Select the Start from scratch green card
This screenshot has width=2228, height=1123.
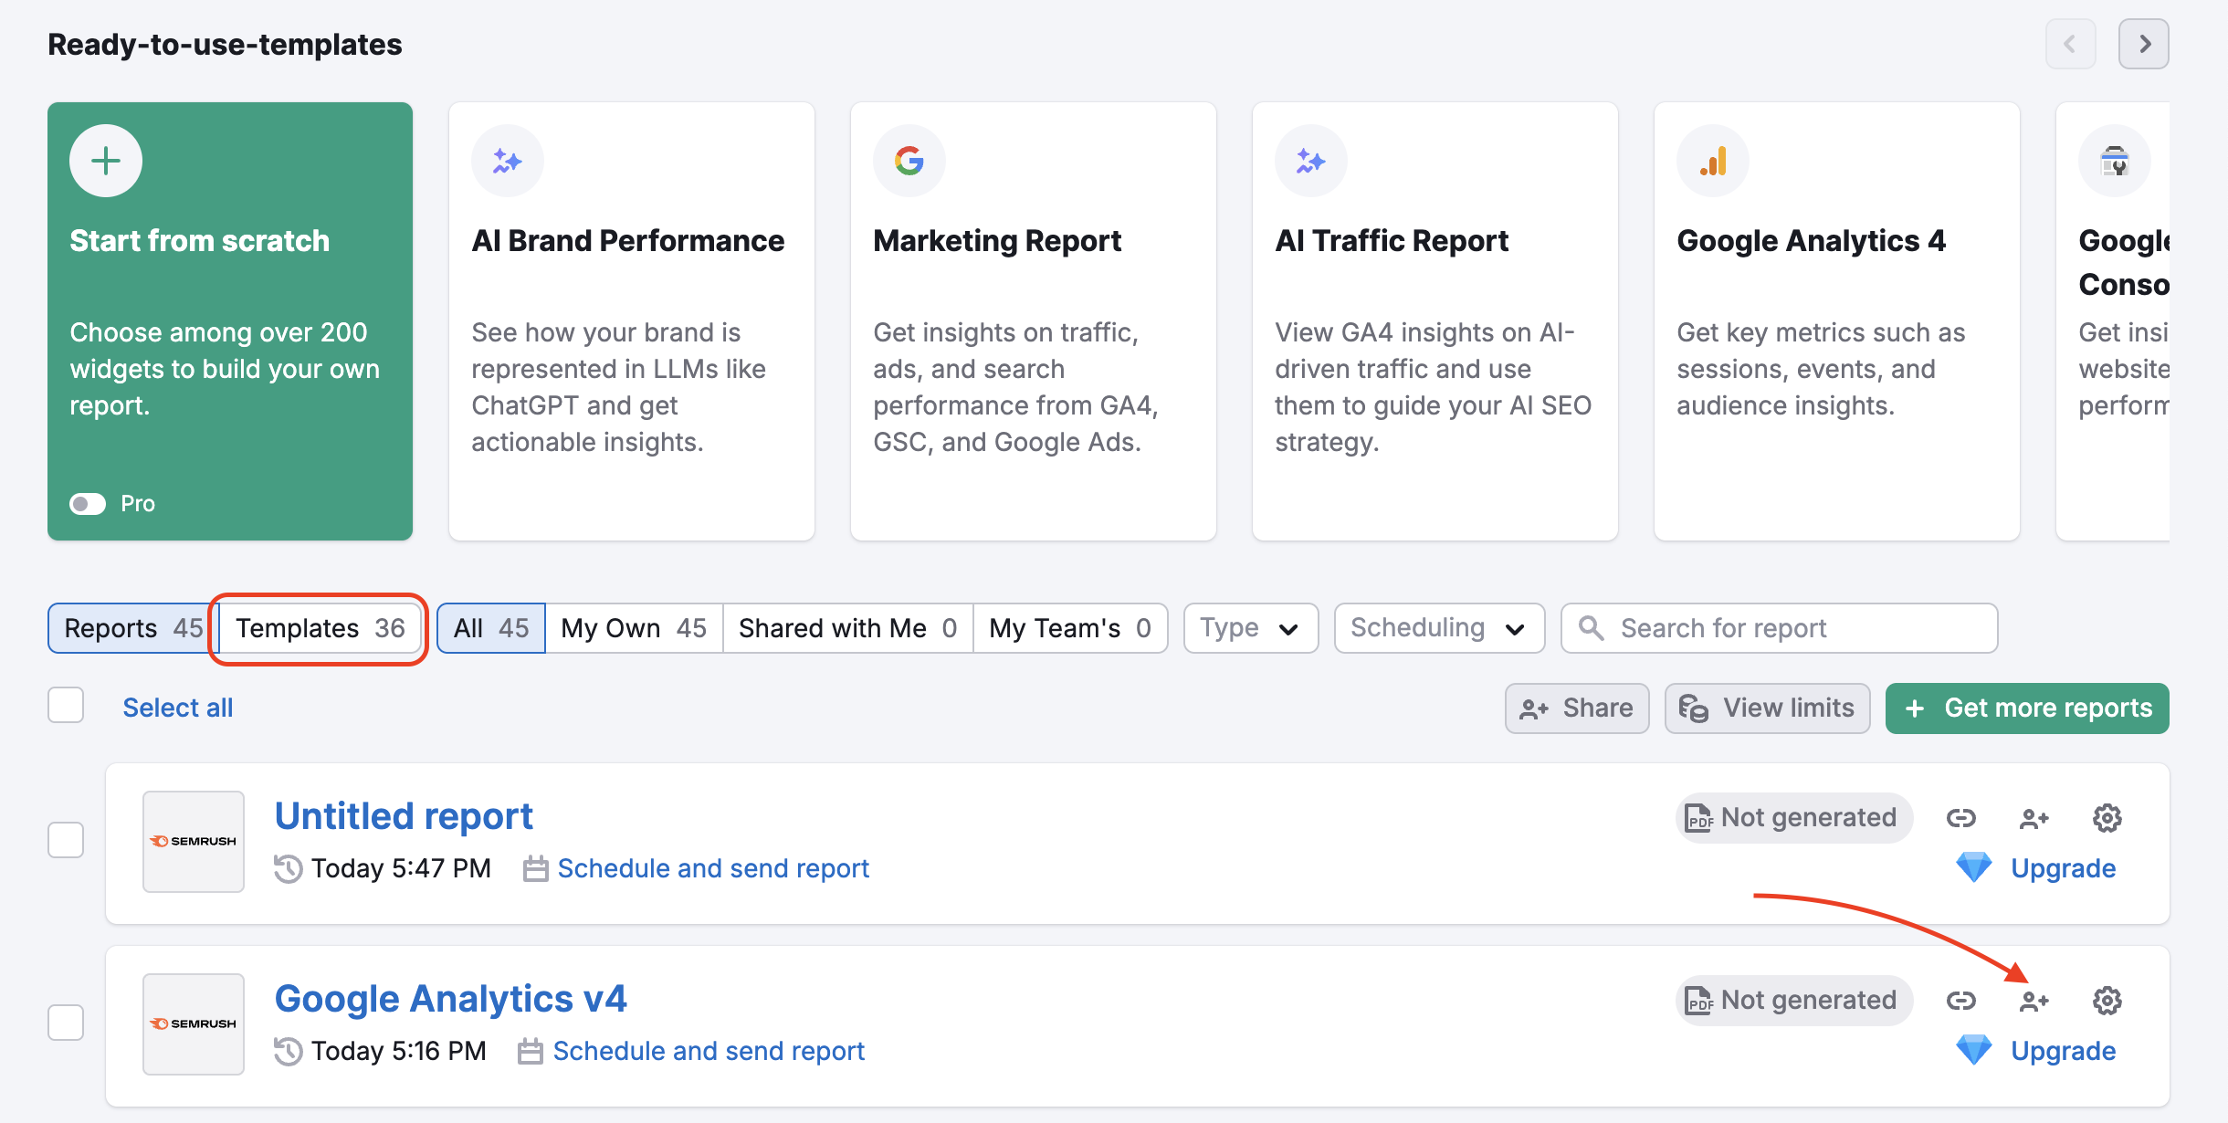click(228, 320)
